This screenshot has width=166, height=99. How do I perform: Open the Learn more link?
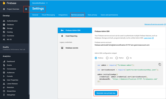(x=148, y=38)
